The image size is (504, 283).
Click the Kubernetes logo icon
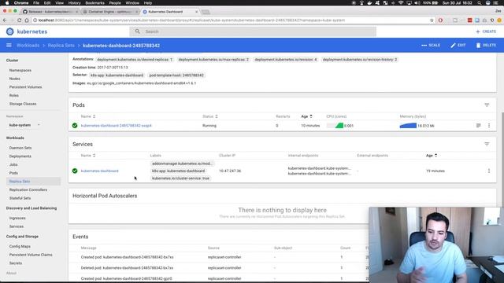pyautogui.click(x=10, y=31)
